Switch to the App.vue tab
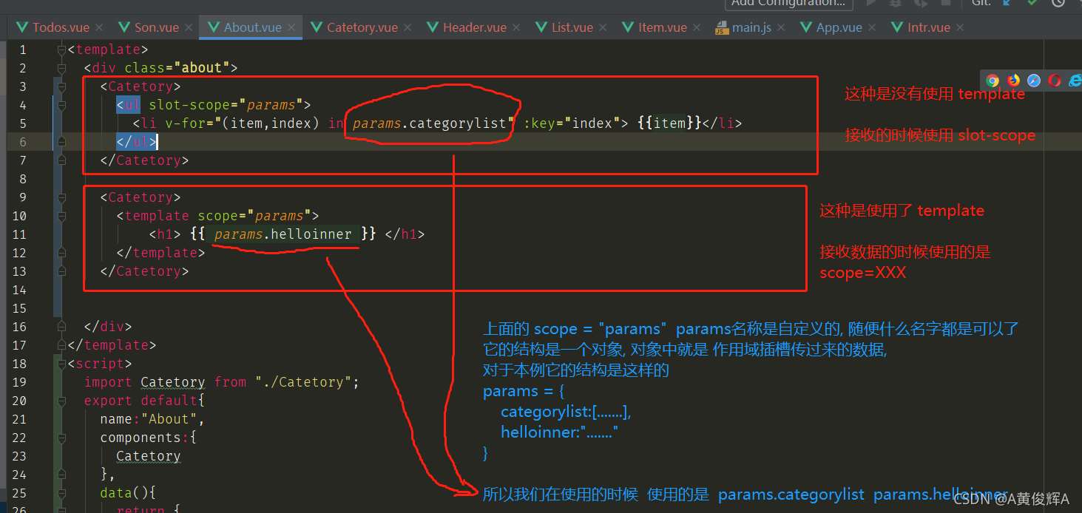The width and height of the screenshot is (1082, 513). pyautogui.click(x=839, y=27)
